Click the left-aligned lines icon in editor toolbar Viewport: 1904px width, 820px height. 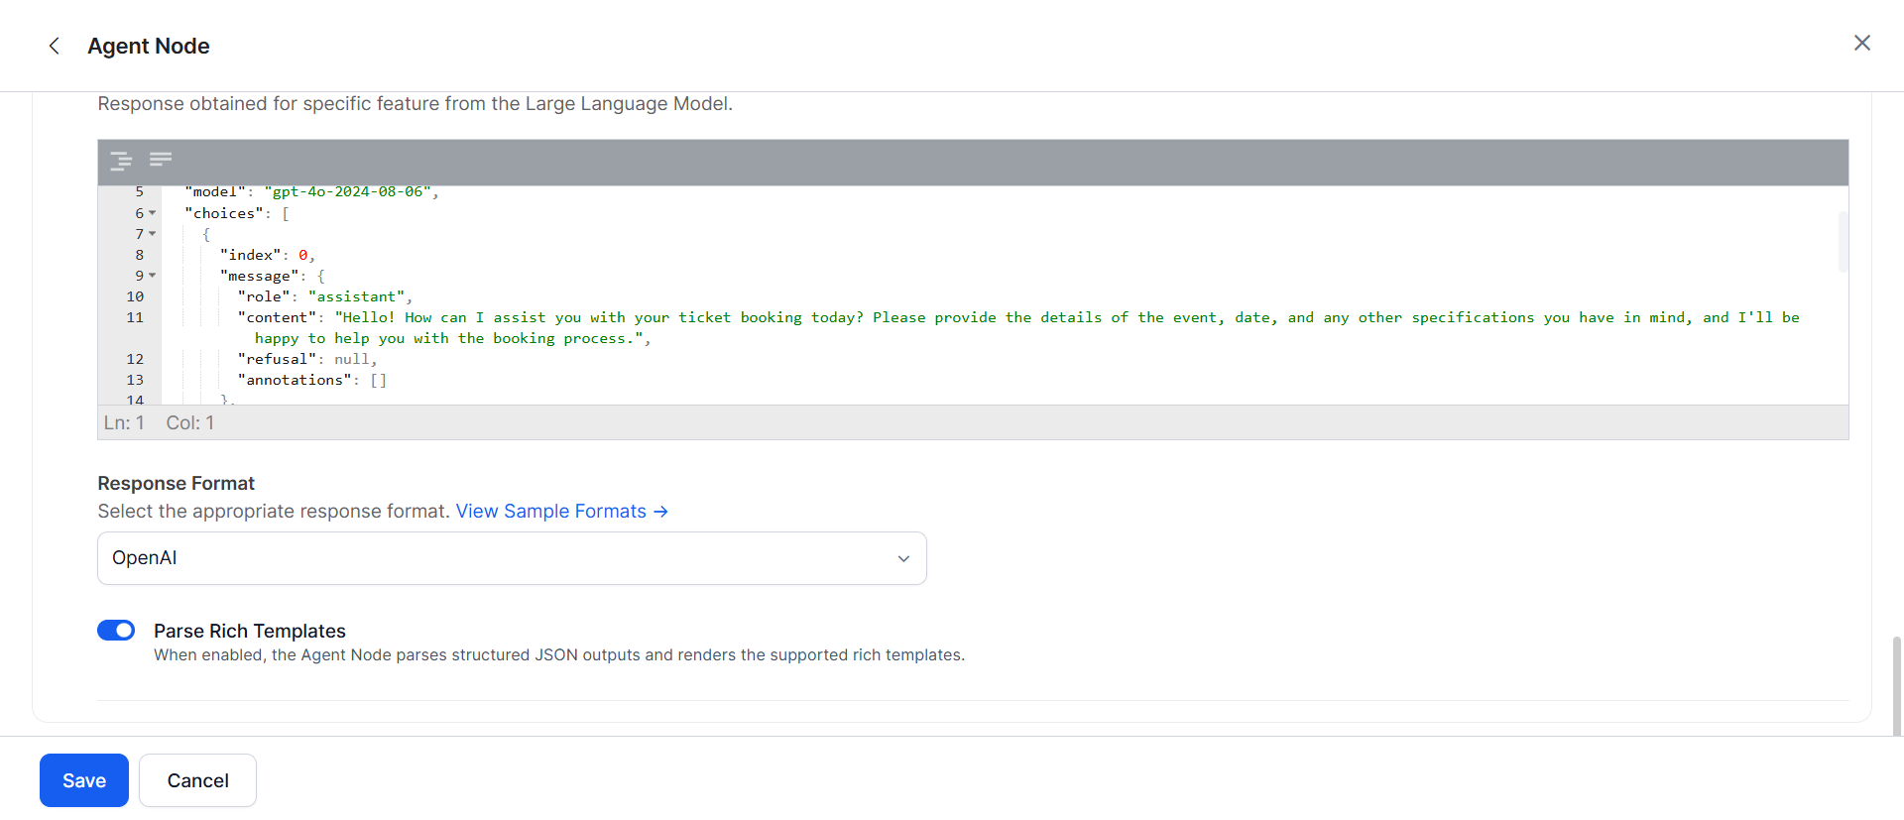[x=161, y=159]
